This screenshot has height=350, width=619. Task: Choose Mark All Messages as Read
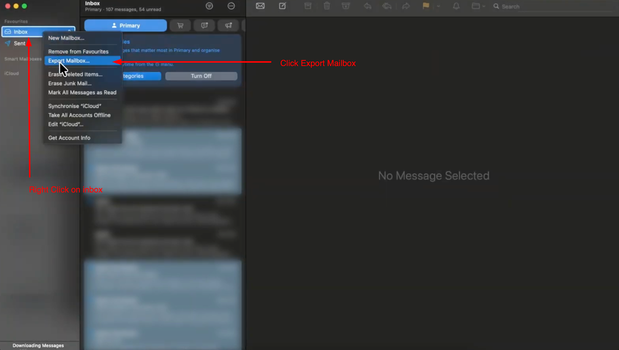(82, 93)
